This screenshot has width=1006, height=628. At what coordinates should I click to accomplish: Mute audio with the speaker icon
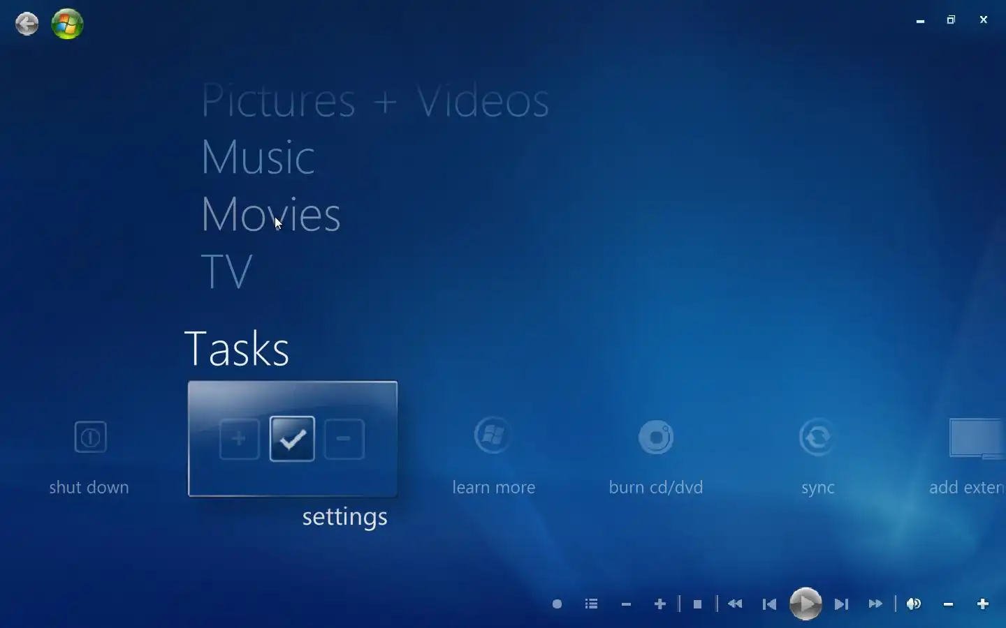[x=914, y=604]
